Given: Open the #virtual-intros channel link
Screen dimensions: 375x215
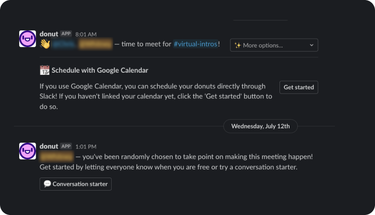Looking at the screenshot, I should 195,44.
